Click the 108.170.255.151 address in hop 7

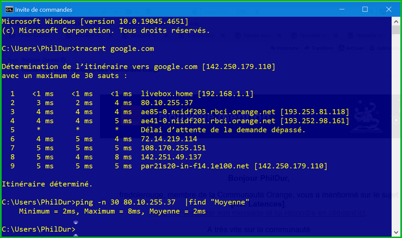click(173, 148)
